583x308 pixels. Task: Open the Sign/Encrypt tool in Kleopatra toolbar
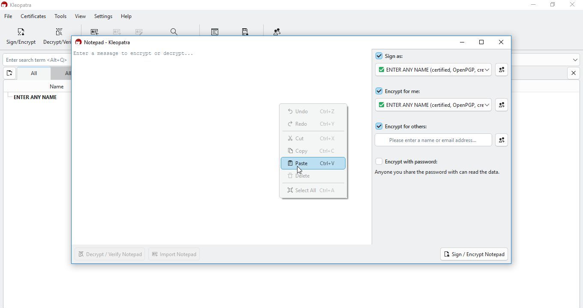point(21,36)
